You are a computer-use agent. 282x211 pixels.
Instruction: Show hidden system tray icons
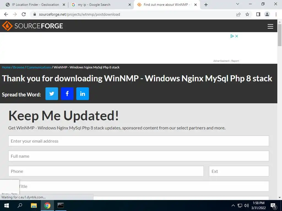click(233, 206)
